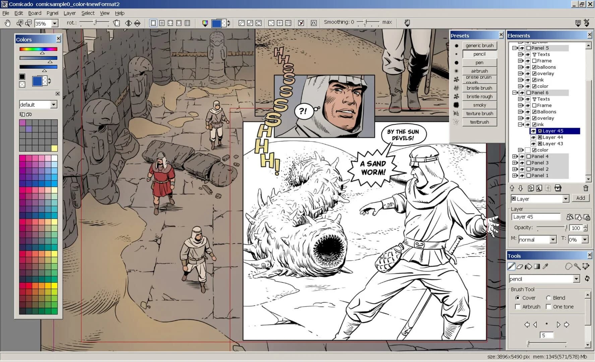Image resolution: width=595 pixels, height=362 pixels.
Task: Select the Fill bucket tool
Action: (528, 266)
